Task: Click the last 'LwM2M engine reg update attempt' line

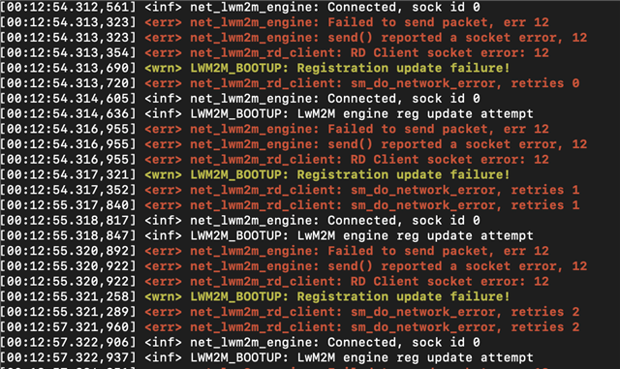Action: [266, 357]
